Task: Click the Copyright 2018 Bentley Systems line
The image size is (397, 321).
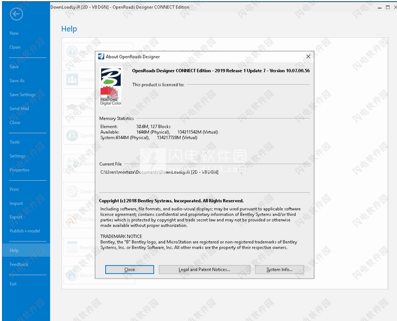Action: coord(171,201)
